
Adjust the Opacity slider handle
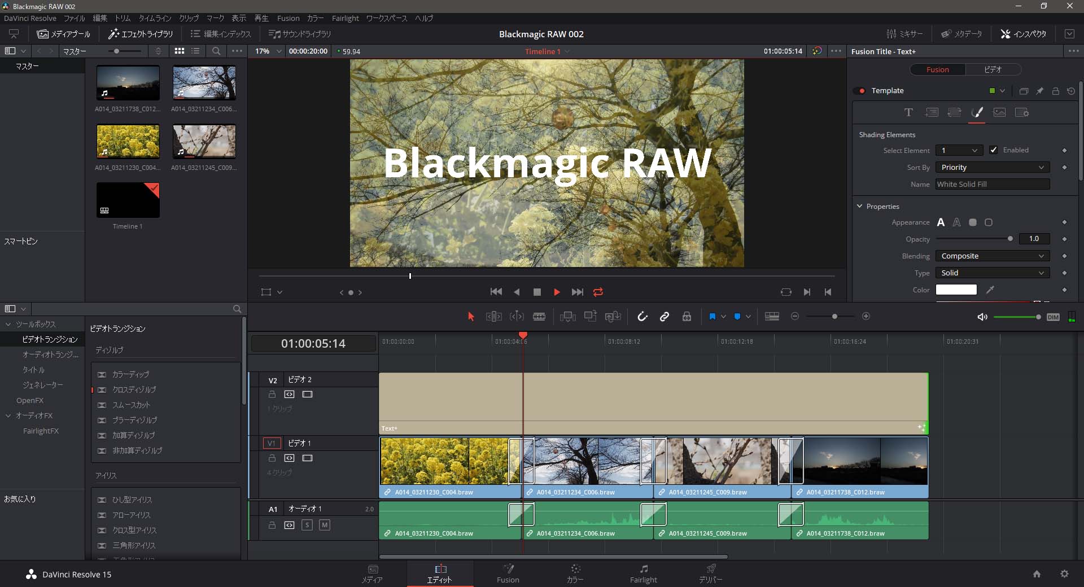tap(1010, 239)
